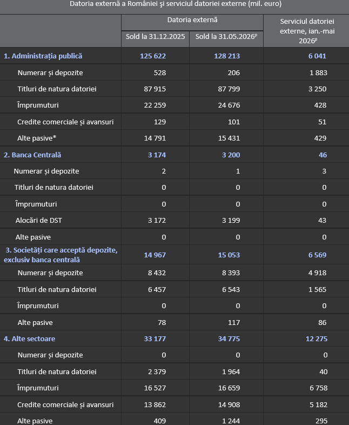Click the value 6 758 in the service column
The height and width of the screenshot is (425, 349).
pyautogui.click(x=318, y=388)
